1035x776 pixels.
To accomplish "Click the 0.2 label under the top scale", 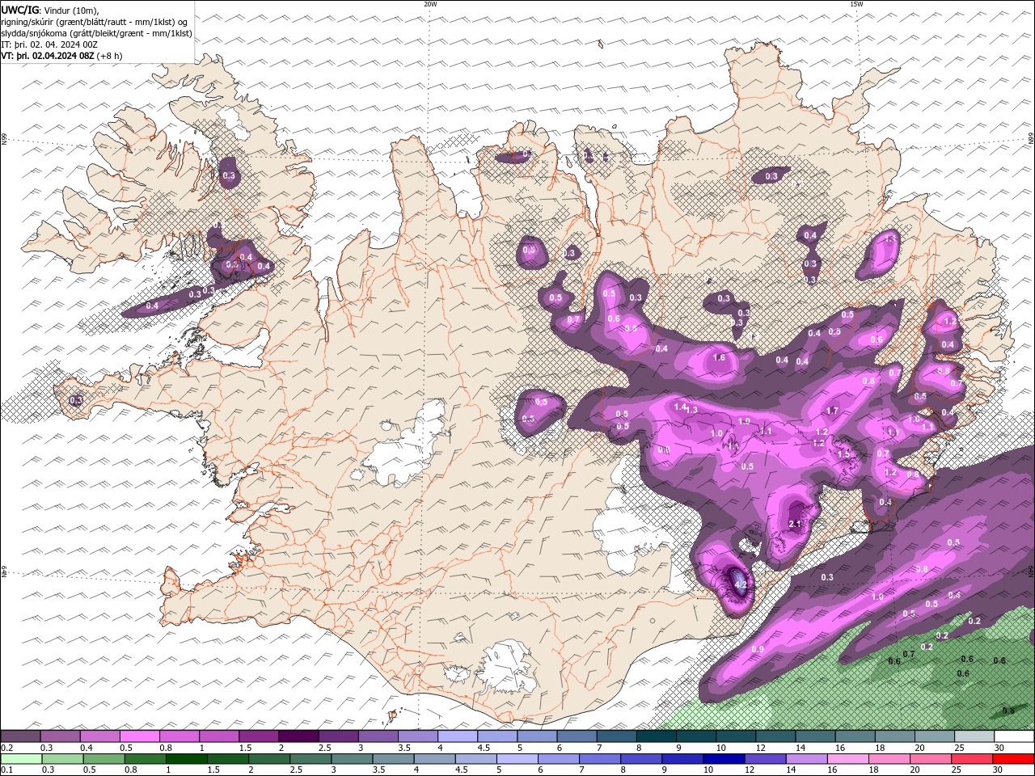I will pyautogui.click(x=7, y=748).
